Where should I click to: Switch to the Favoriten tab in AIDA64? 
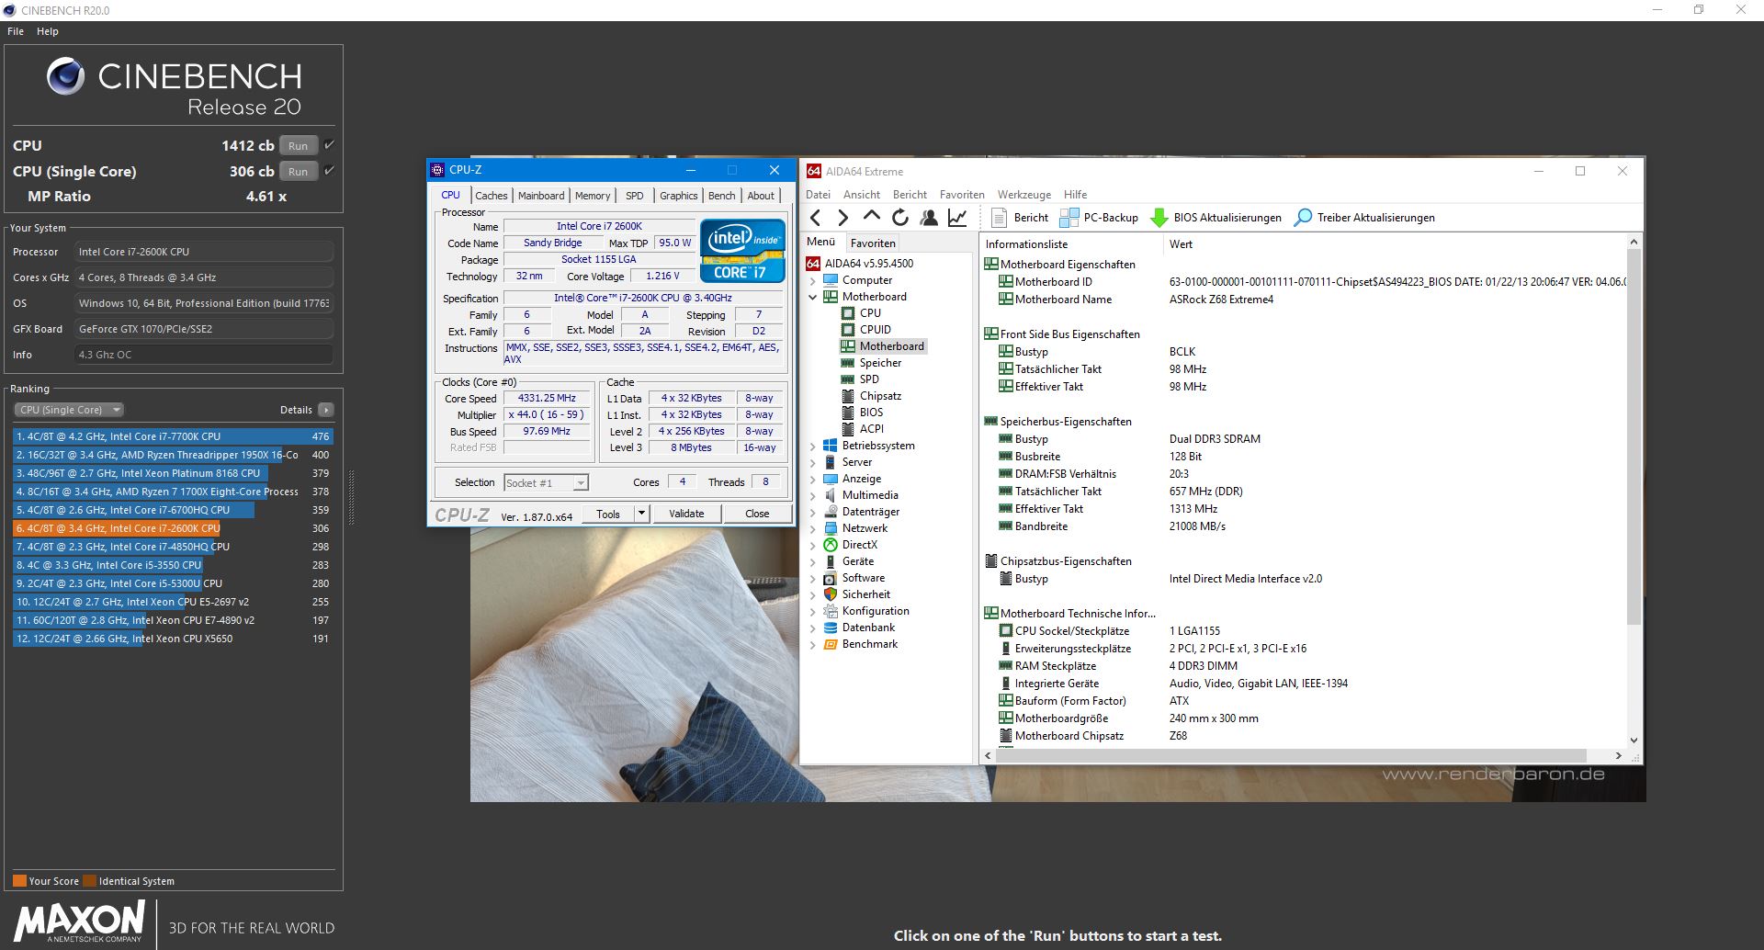coord(872,243)
